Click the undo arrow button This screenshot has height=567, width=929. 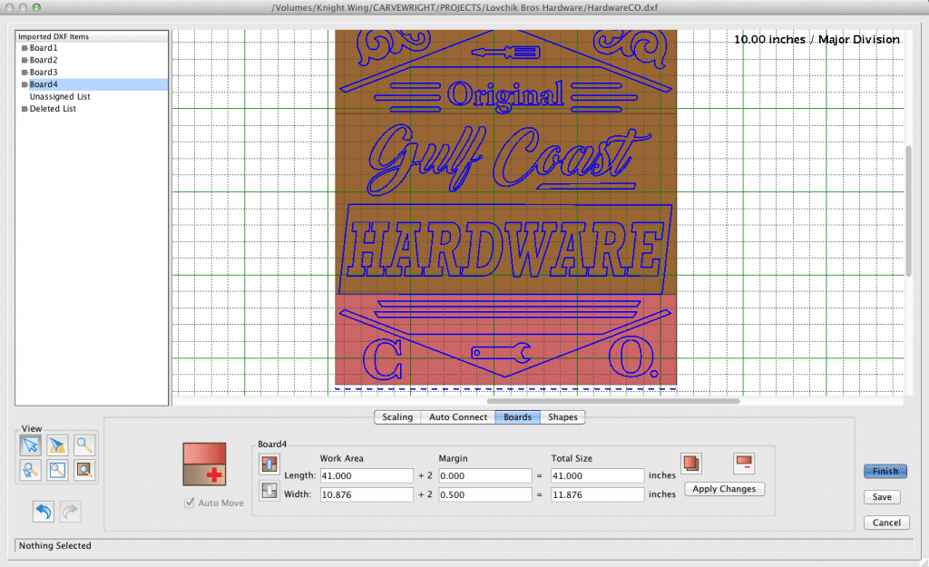click(x=43, y=512)
